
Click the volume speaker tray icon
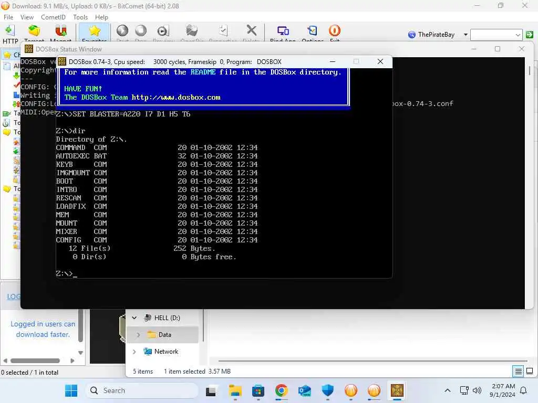click(477, 390)
